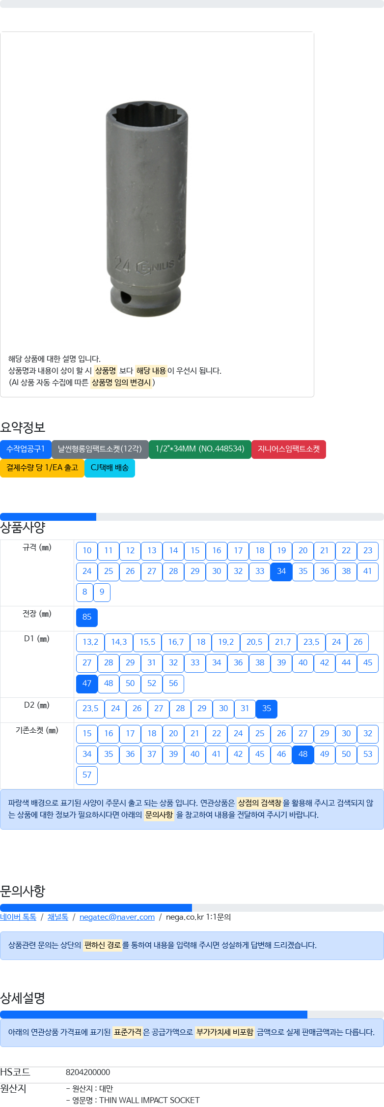Choose 13.2 in the D1 row

click(x=90, y=642)
